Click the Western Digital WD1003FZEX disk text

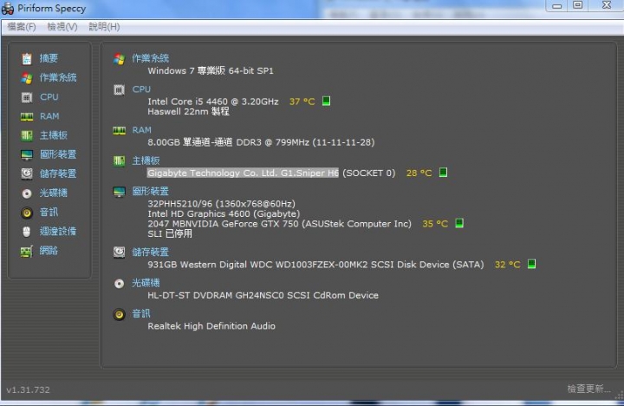tap(315, 265)
